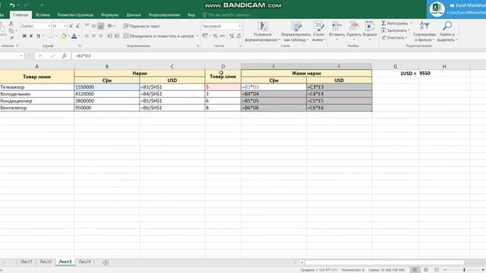The width and height of the screenshot is (486, 273).
Task: Click Перенести текст wrap text button
Action: tap(142, 27)
